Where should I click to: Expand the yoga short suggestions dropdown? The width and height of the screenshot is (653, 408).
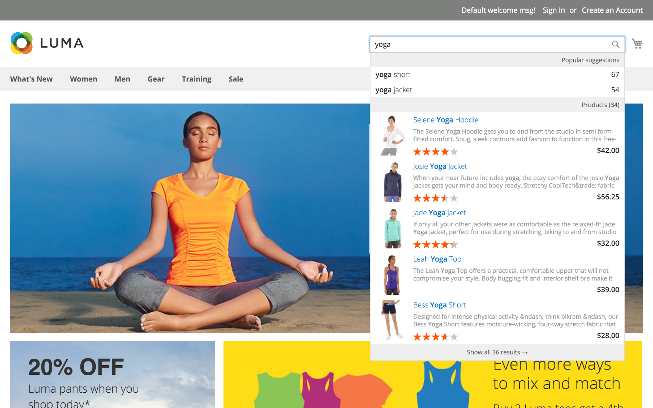pyautogui.click(x=497, y=74)
